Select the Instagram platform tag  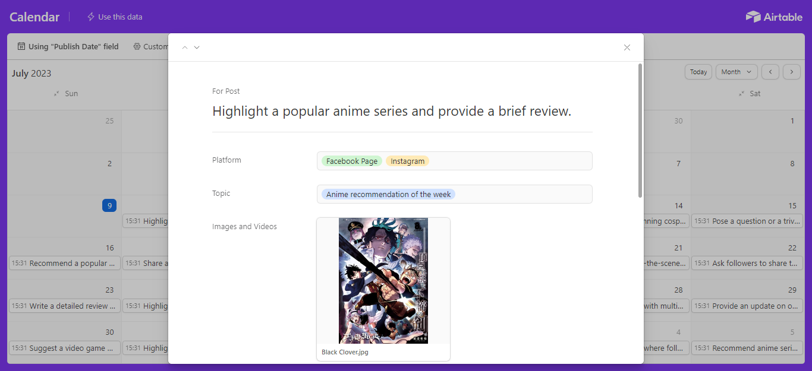(x=408, y=161)
